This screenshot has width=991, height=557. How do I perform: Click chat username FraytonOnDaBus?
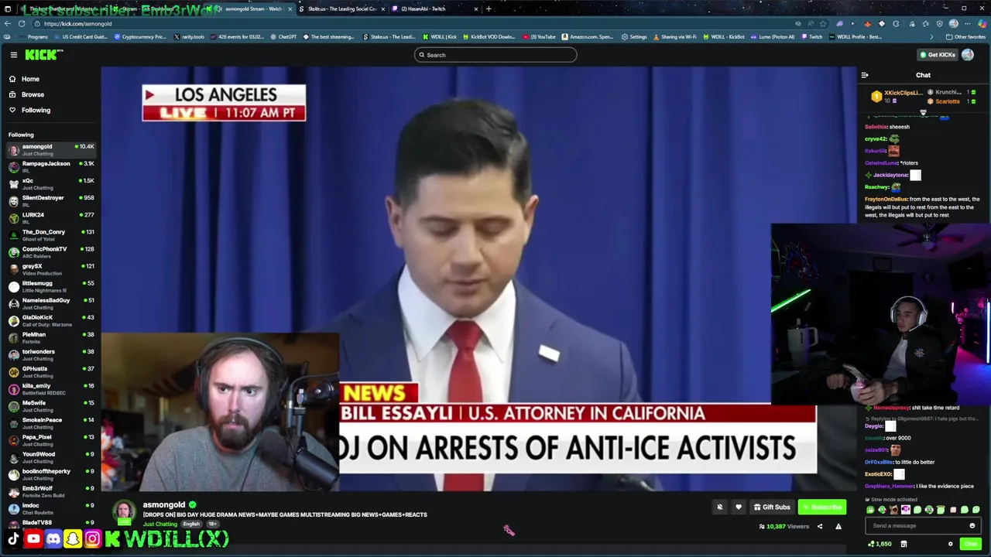[x=886, y=199]
